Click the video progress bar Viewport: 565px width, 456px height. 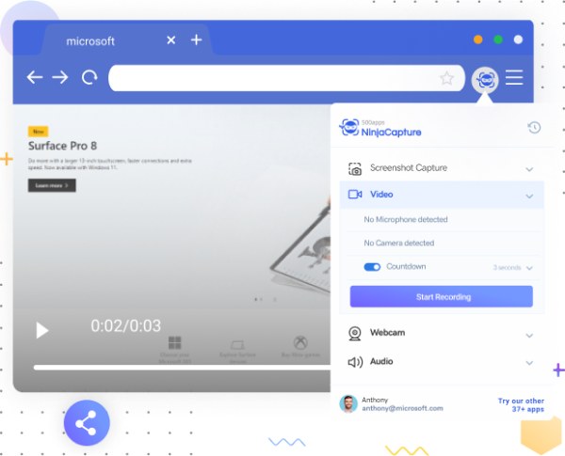point(182,368)
